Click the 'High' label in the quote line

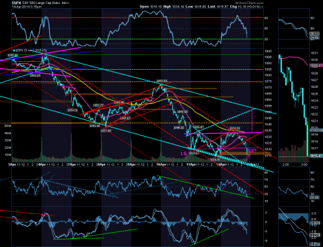coord(167,7)
